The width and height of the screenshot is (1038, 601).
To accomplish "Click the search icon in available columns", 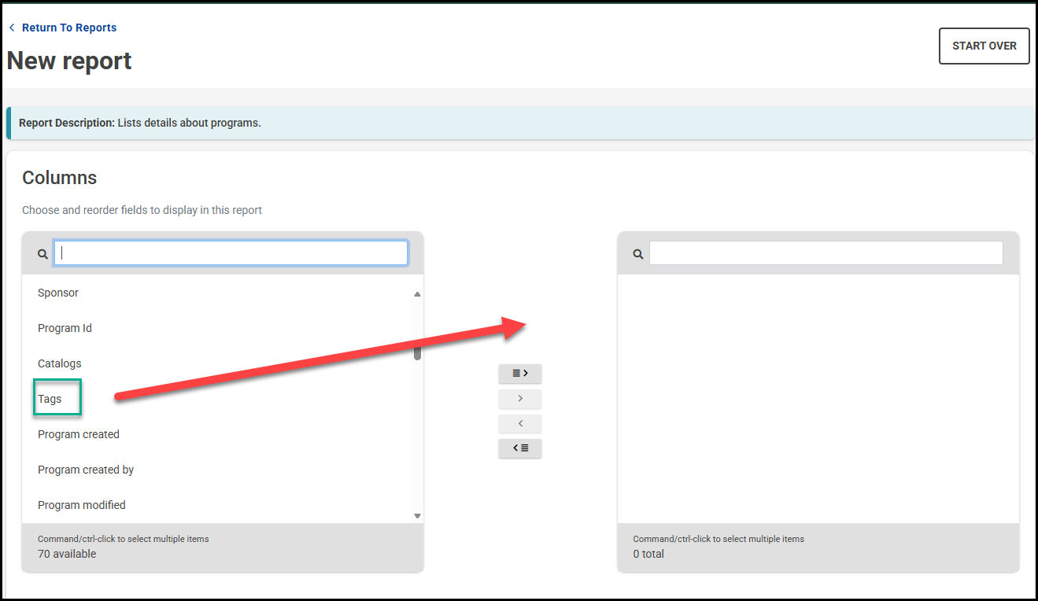I will pyautogui.click(x=42, y=254).
